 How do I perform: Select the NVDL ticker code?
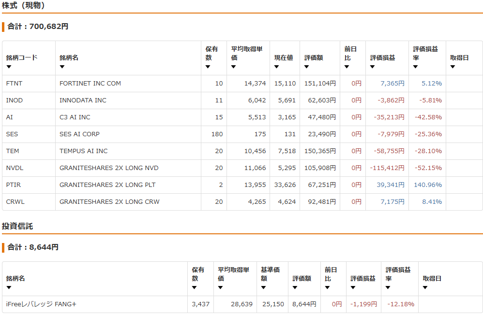tap(15, 168)
